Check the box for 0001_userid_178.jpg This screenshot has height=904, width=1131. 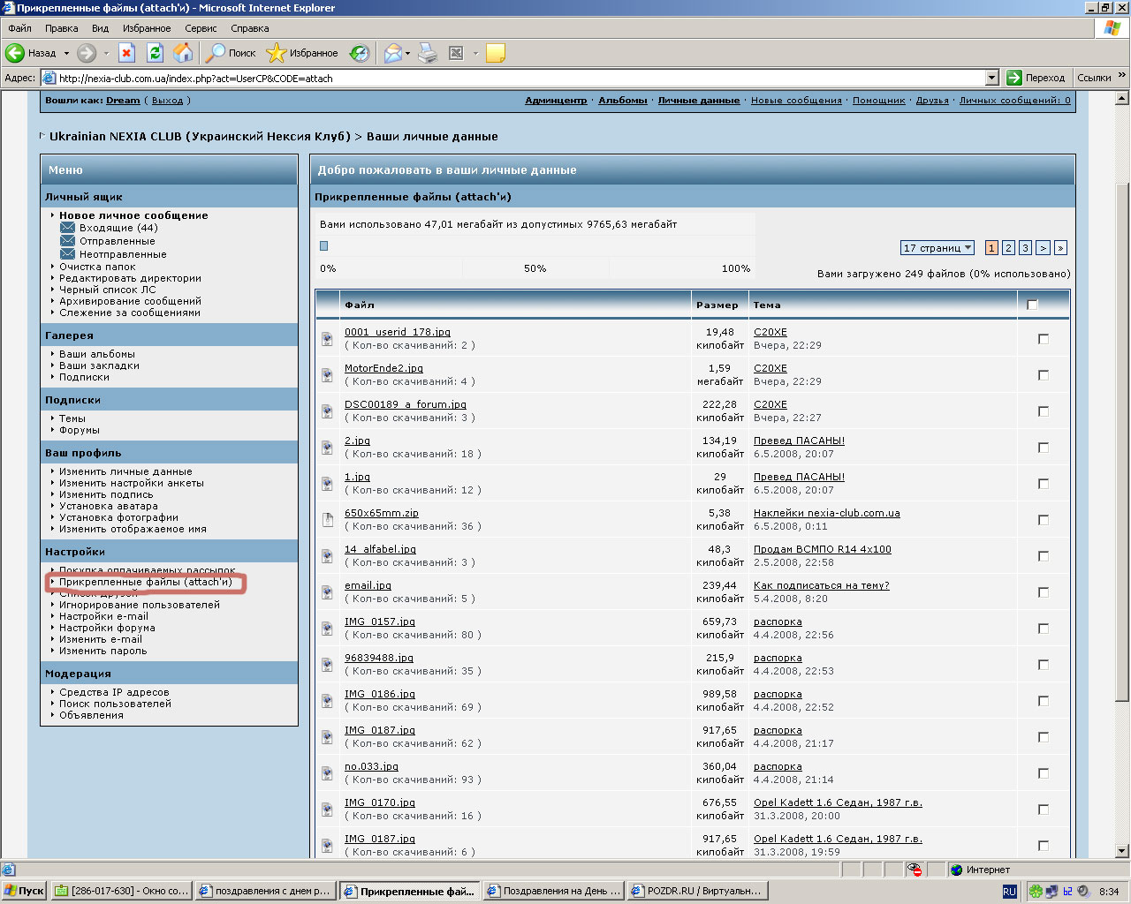(1044, 339)
